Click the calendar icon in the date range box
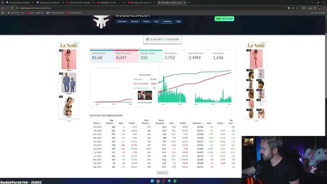Screen dimensions: 327x184 tap(147, 39)
